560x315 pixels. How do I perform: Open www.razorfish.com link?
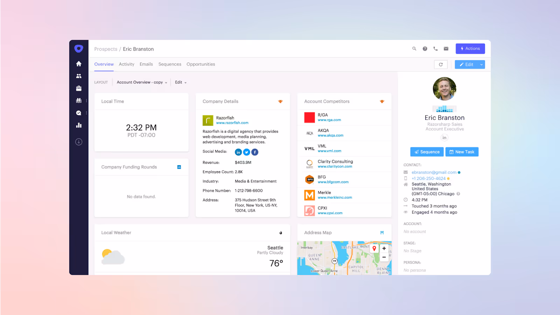(232, 123)
